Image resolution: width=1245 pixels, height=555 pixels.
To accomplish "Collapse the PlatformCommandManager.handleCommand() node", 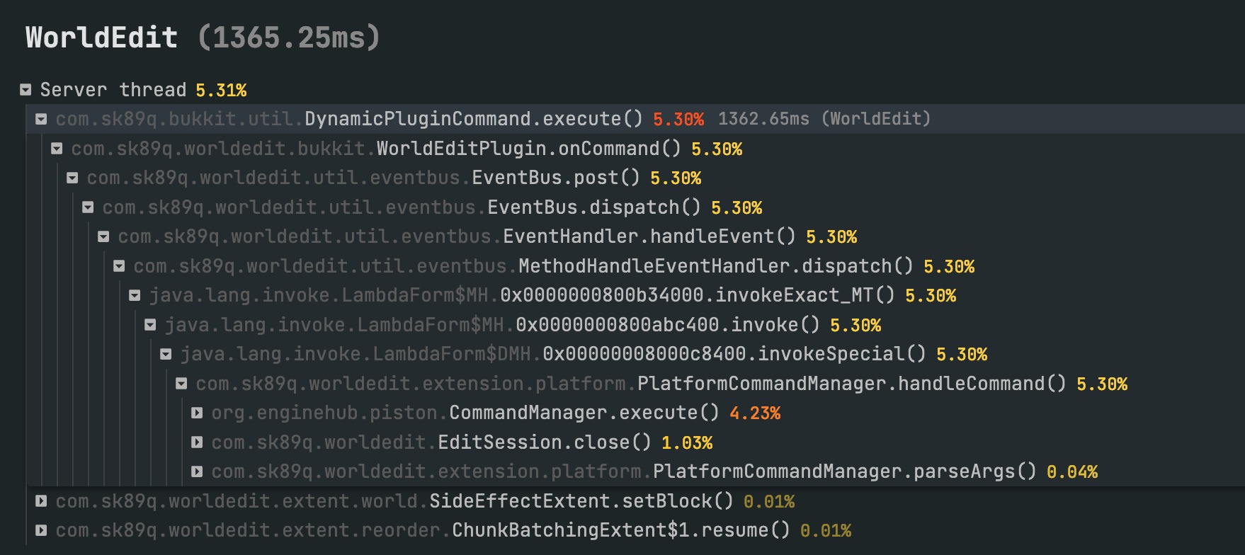I will 181,384.
